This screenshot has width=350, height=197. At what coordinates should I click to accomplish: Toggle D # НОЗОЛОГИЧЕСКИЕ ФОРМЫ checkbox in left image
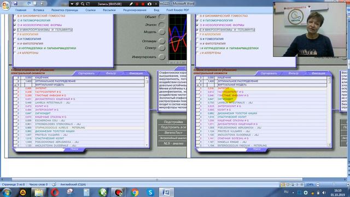pyautogui.click(x=15, y=25)
